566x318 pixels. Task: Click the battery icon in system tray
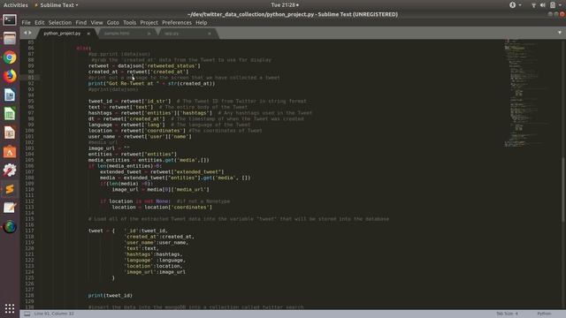pyautogui.click(x=553, y=5)
